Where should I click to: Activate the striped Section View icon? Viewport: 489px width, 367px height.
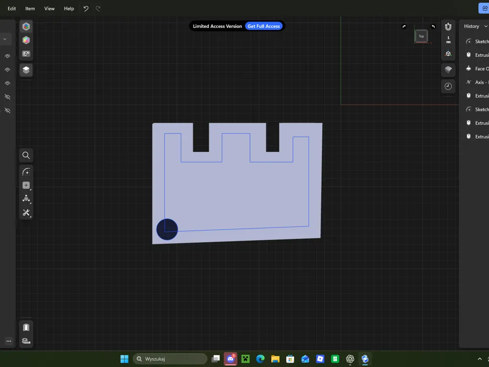coord(26,327)
